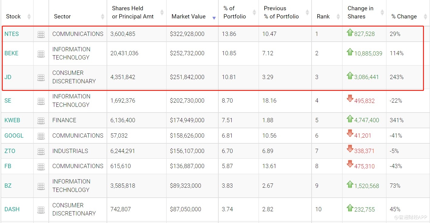
Task: Click the GOOGL ticker link
Action: click(14, 136)
